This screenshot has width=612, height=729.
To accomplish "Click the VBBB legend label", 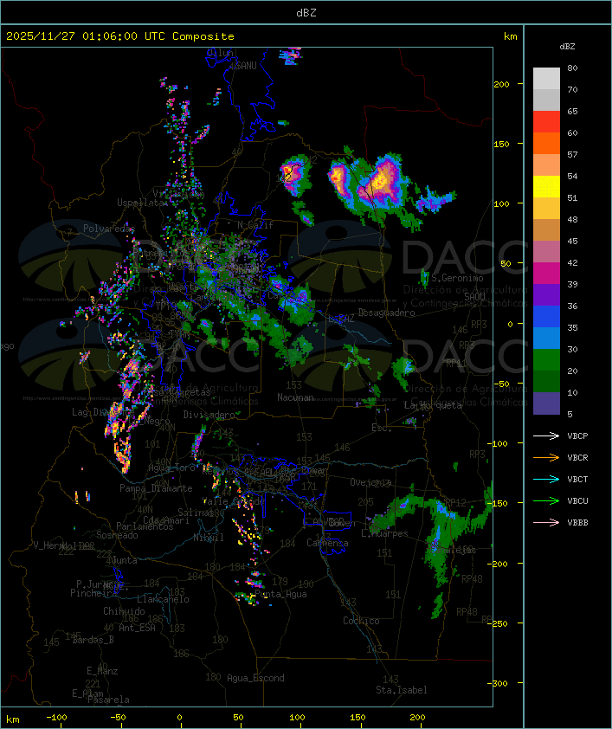I will pos(577,522).
